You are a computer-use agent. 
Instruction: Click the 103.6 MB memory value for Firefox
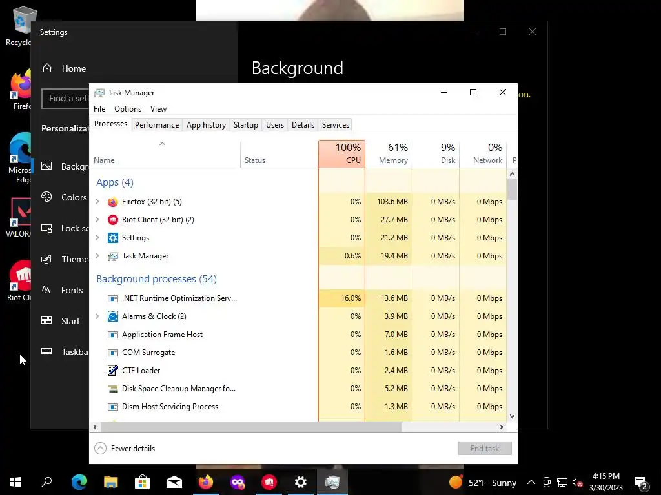tap(392, 202)
